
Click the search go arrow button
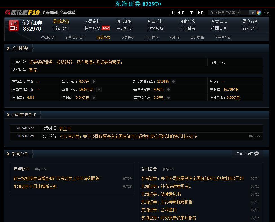point(252,12)
